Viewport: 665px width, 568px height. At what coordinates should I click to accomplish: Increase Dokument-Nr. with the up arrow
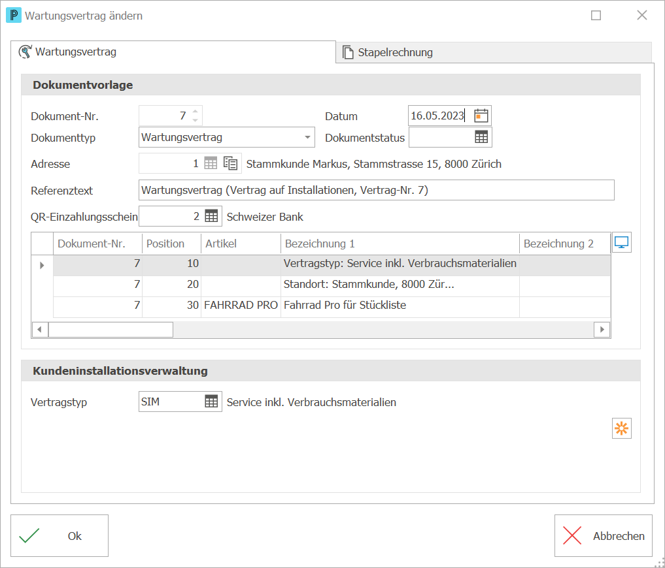pyautogui.click(x=195, y=112)
